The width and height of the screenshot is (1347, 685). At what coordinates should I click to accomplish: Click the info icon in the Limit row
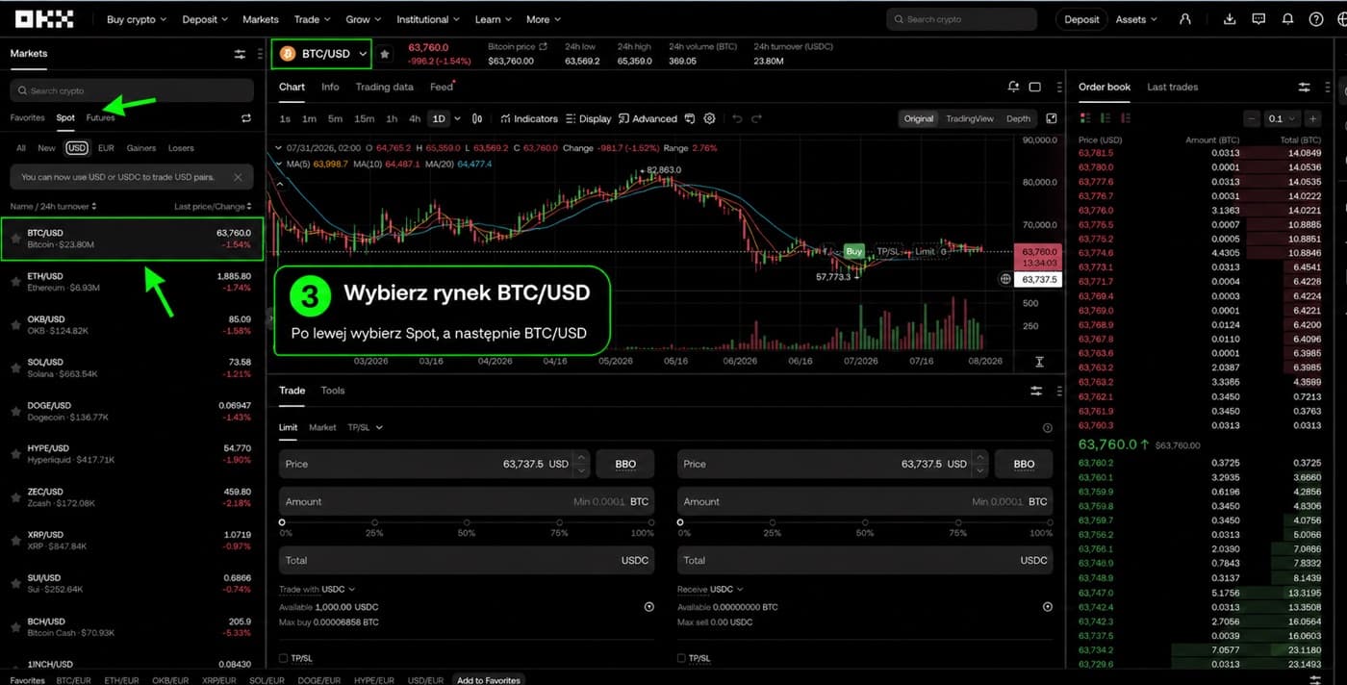coord(1048,428)
